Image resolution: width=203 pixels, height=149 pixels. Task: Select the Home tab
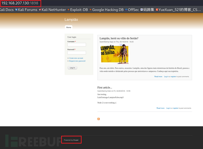69,27
